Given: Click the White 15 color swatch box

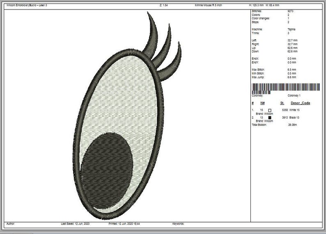Looking at the screenshot, I should (x=270, y=110).
